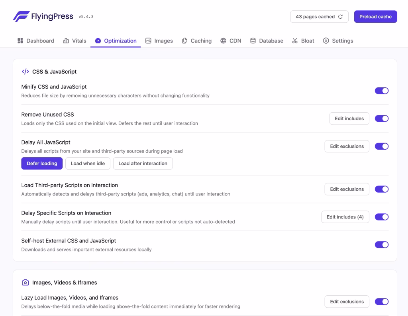
Task: Disable Minify CSS and JavaScript toggle
Action: pos(381,91)
